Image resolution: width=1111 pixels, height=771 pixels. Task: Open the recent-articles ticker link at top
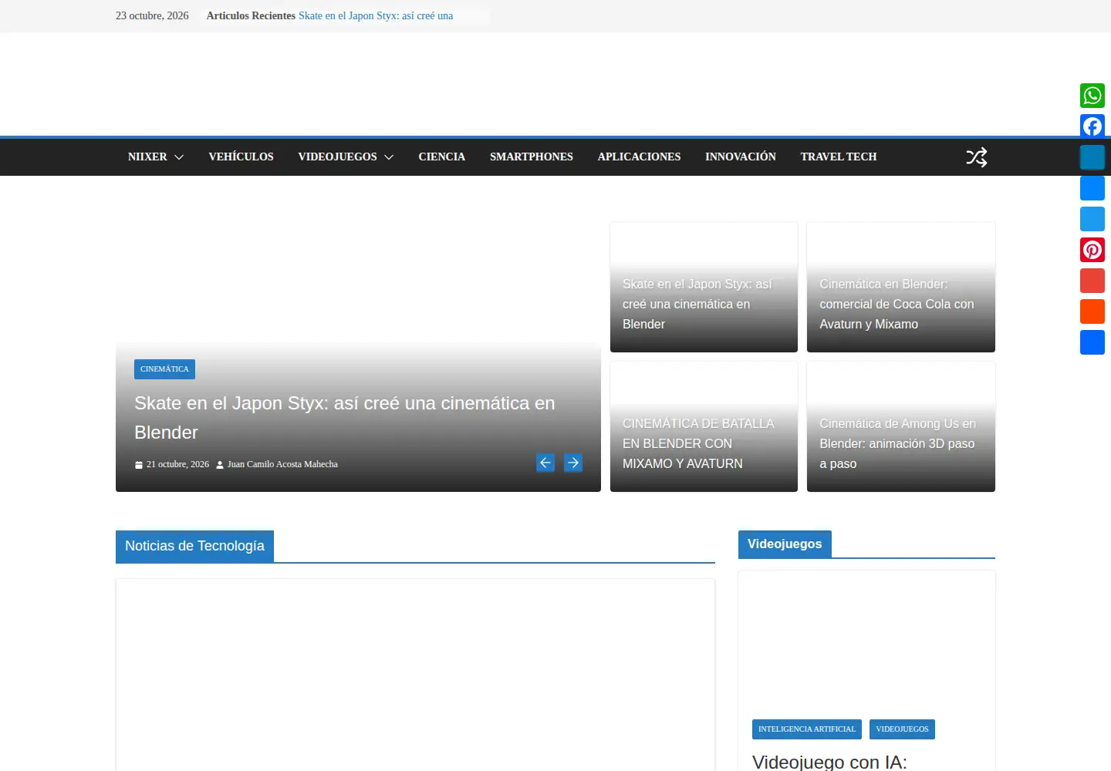376,15
